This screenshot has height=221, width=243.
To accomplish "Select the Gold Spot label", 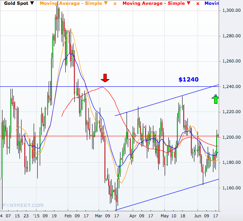I will click(16, 3).
